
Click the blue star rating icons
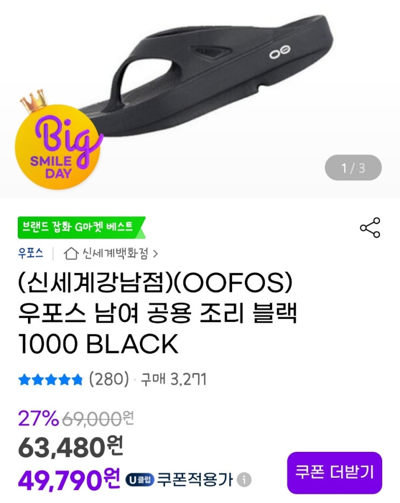[51, 380]
